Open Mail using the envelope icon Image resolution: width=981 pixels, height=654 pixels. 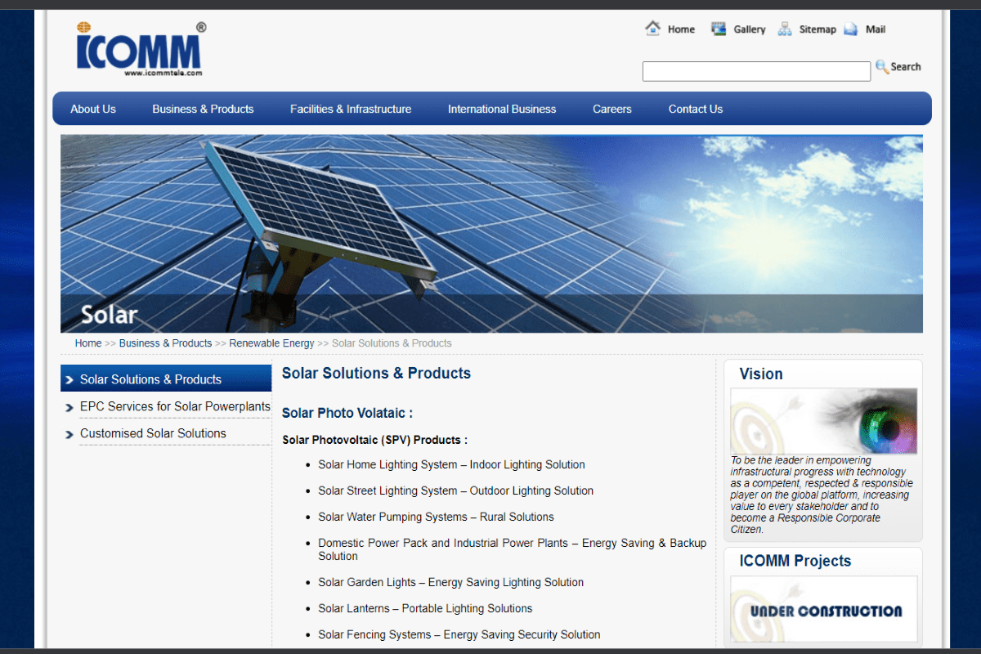tap(850, 28)
